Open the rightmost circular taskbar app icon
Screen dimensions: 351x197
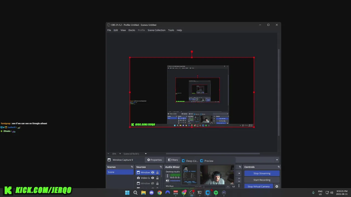click(x=224, y=193)
